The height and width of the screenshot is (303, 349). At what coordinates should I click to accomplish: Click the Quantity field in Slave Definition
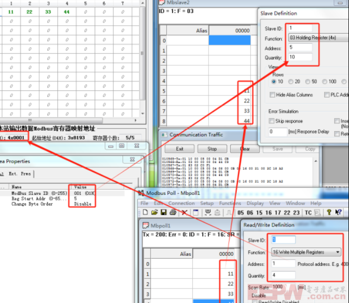point(300,57)
